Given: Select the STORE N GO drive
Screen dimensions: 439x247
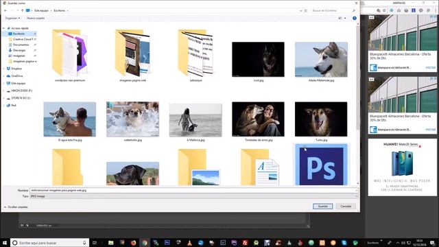Looking at the screenshot, I should click(21, 98).
